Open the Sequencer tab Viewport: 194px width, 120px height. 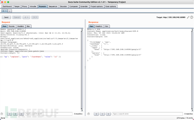pos(53,6)
